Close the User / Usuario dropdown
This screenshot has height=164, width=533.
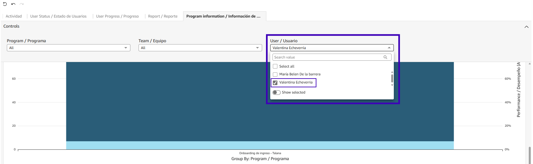coord(332,48)
